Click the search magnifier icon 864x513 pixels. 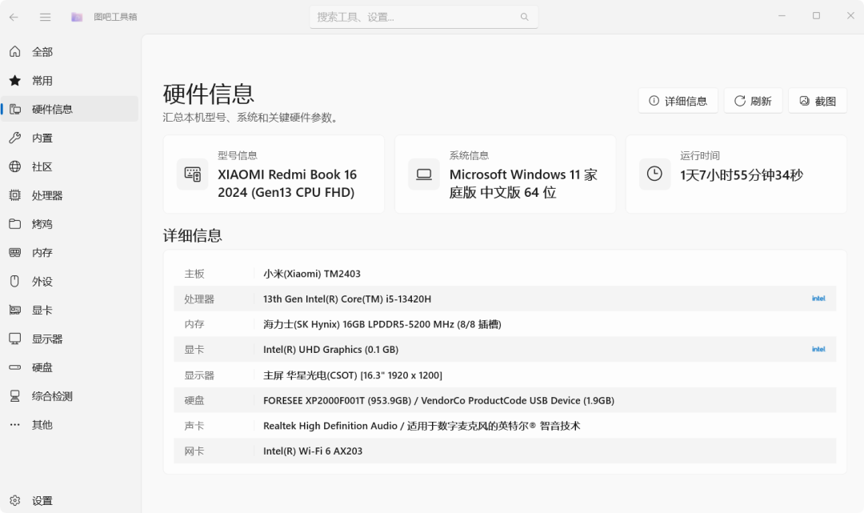[x=525, y=17]
